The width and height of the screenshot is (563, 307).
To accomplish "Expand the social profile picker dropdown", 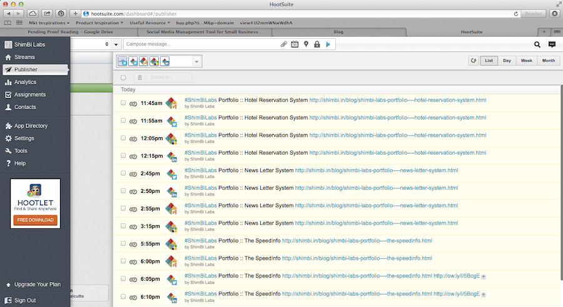I will coord(196,61).
